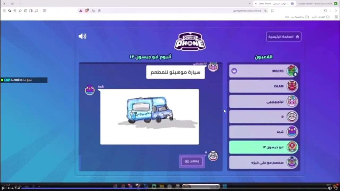Click the album title ألبوم ابو جيسون ١٣
340x191 pixels.
point(151,57)
